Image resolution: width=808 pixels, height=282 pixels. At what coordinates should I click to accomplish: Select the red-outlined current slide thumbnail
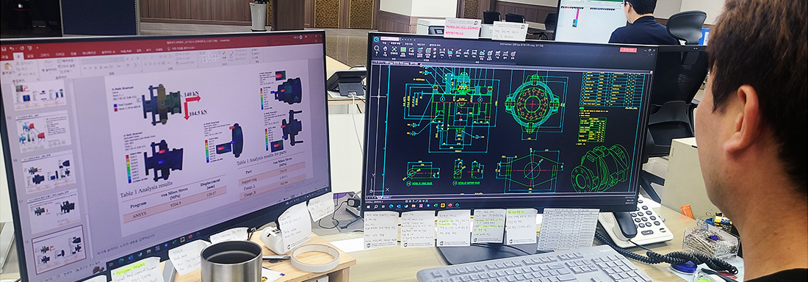(58, 248)
